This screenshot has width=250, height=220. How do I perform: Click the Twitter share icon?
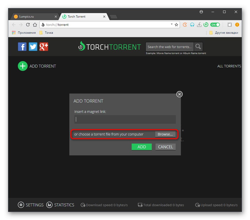point(33,47)
